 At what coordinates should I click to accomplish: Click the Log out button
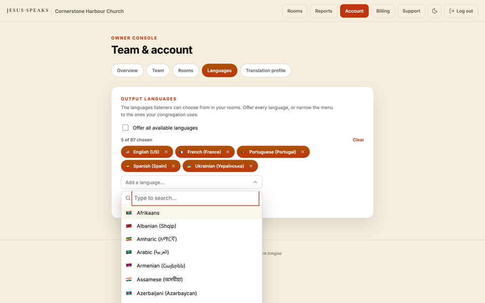coord(461,11)
